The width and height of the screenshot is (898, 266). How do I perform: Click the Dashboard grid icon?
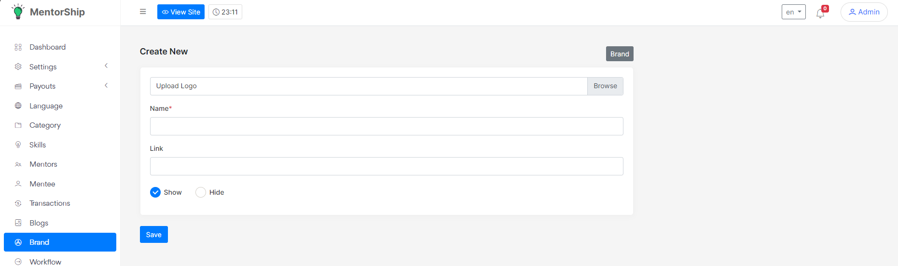(x=18, y=47)
